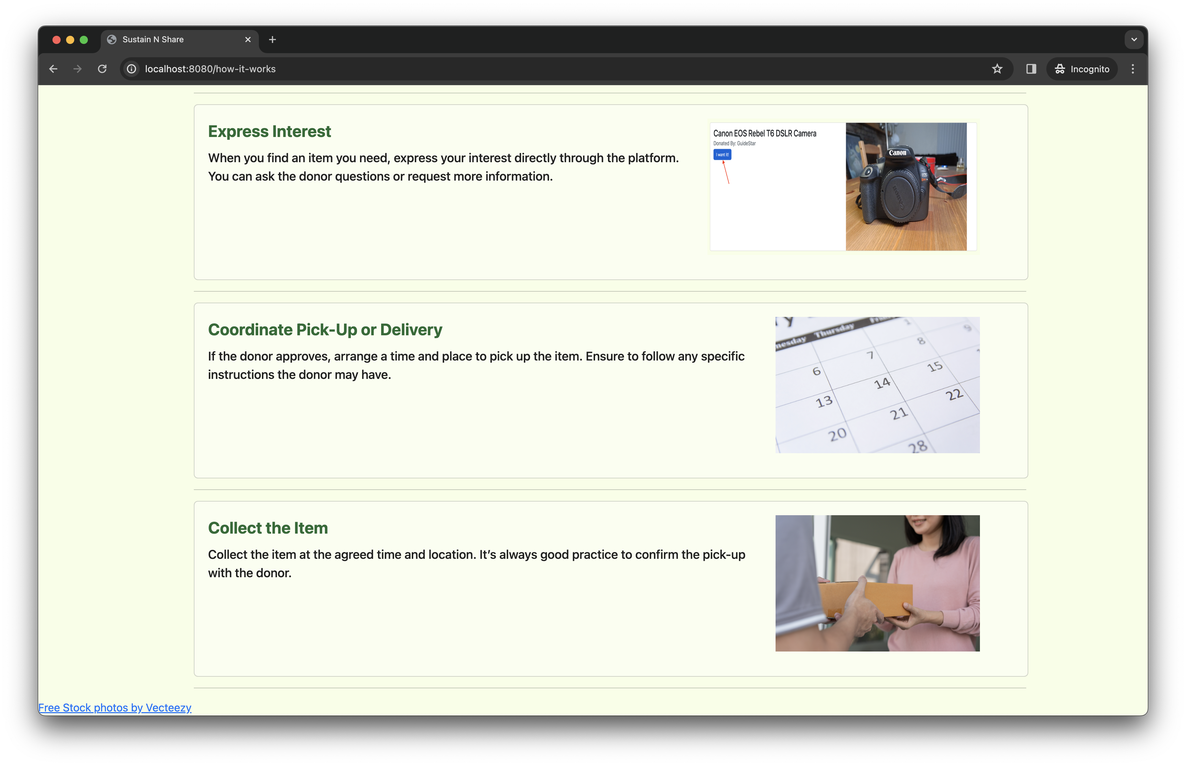Click the calendar photo
This screenshot has height=766, width=1186.
click(877, 385)
